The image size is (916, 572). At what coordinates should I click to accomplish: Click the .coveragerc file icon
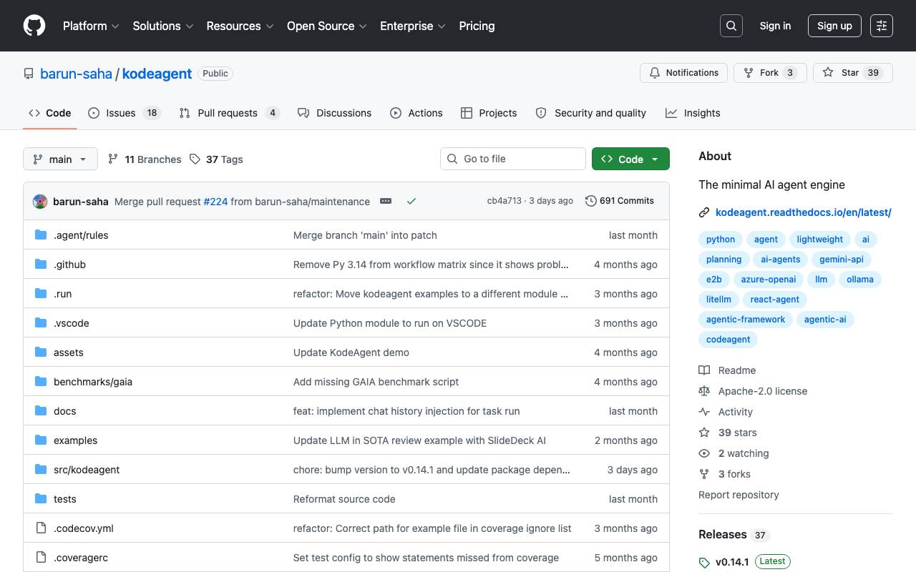pos(41,558)
